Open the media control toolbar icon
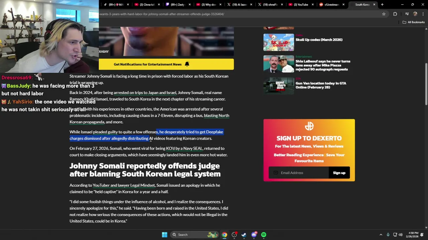Image resolution: width=428 pixels, height=240 pixels. click(x=407, y=14)
